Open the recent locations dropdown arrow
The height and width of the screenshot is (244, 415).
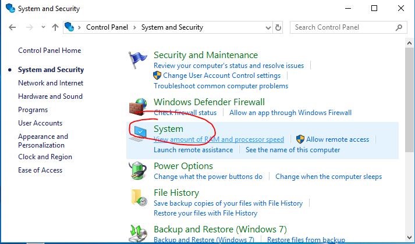point(43,27)
